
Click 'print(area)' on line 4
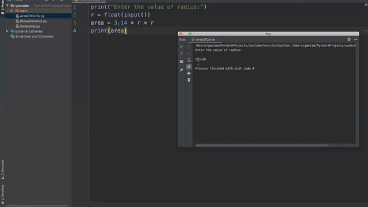click(x=109, y=30)
